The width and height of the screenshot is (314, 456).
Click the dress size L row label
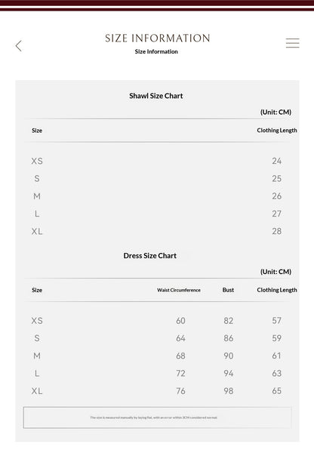[37, 374]
